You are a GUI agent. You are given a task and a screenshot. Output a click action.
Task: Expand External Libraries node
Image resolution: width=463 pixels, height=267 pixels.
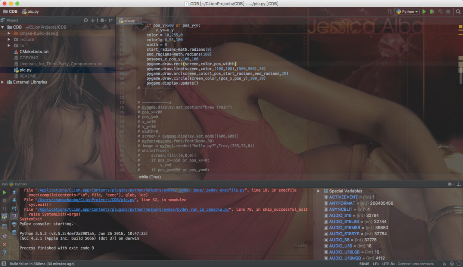coord(3,82)
